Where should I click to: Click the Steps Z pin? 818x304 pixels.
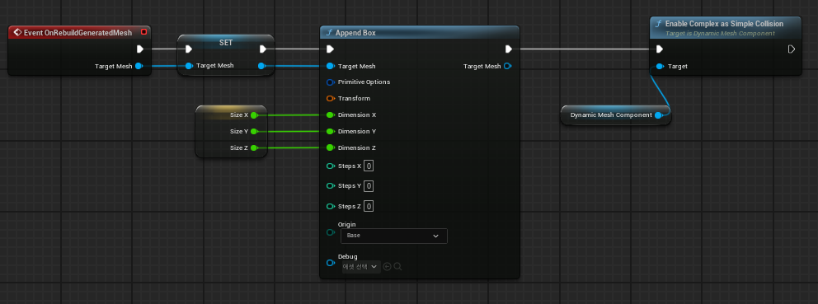pos(330,207)
